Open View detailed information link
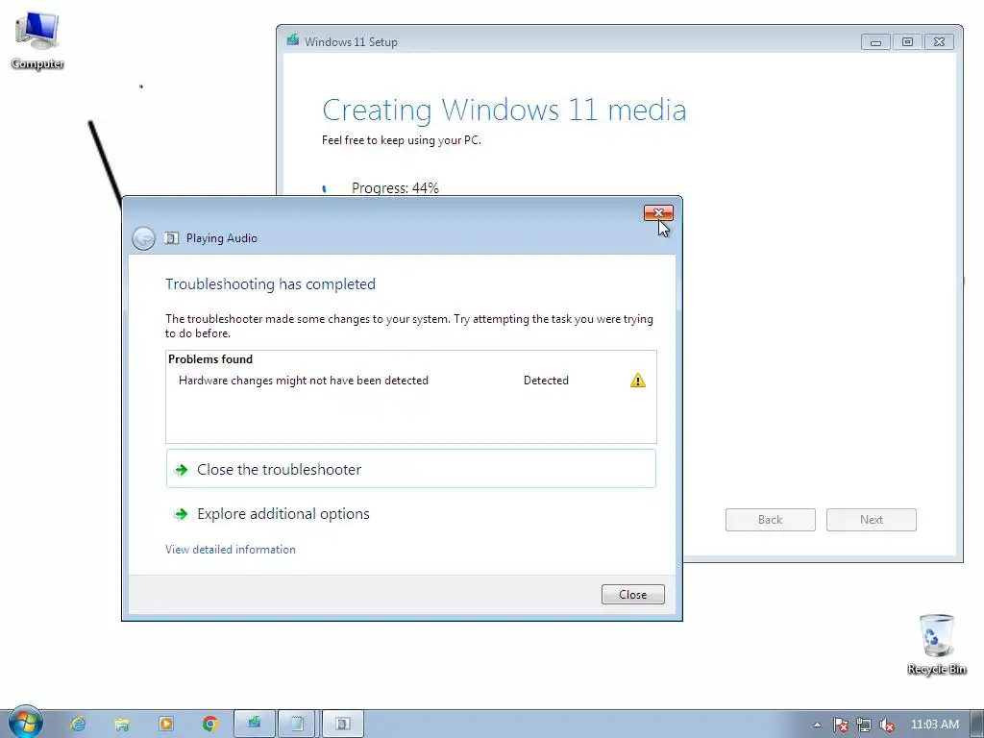 pos(231,549)
